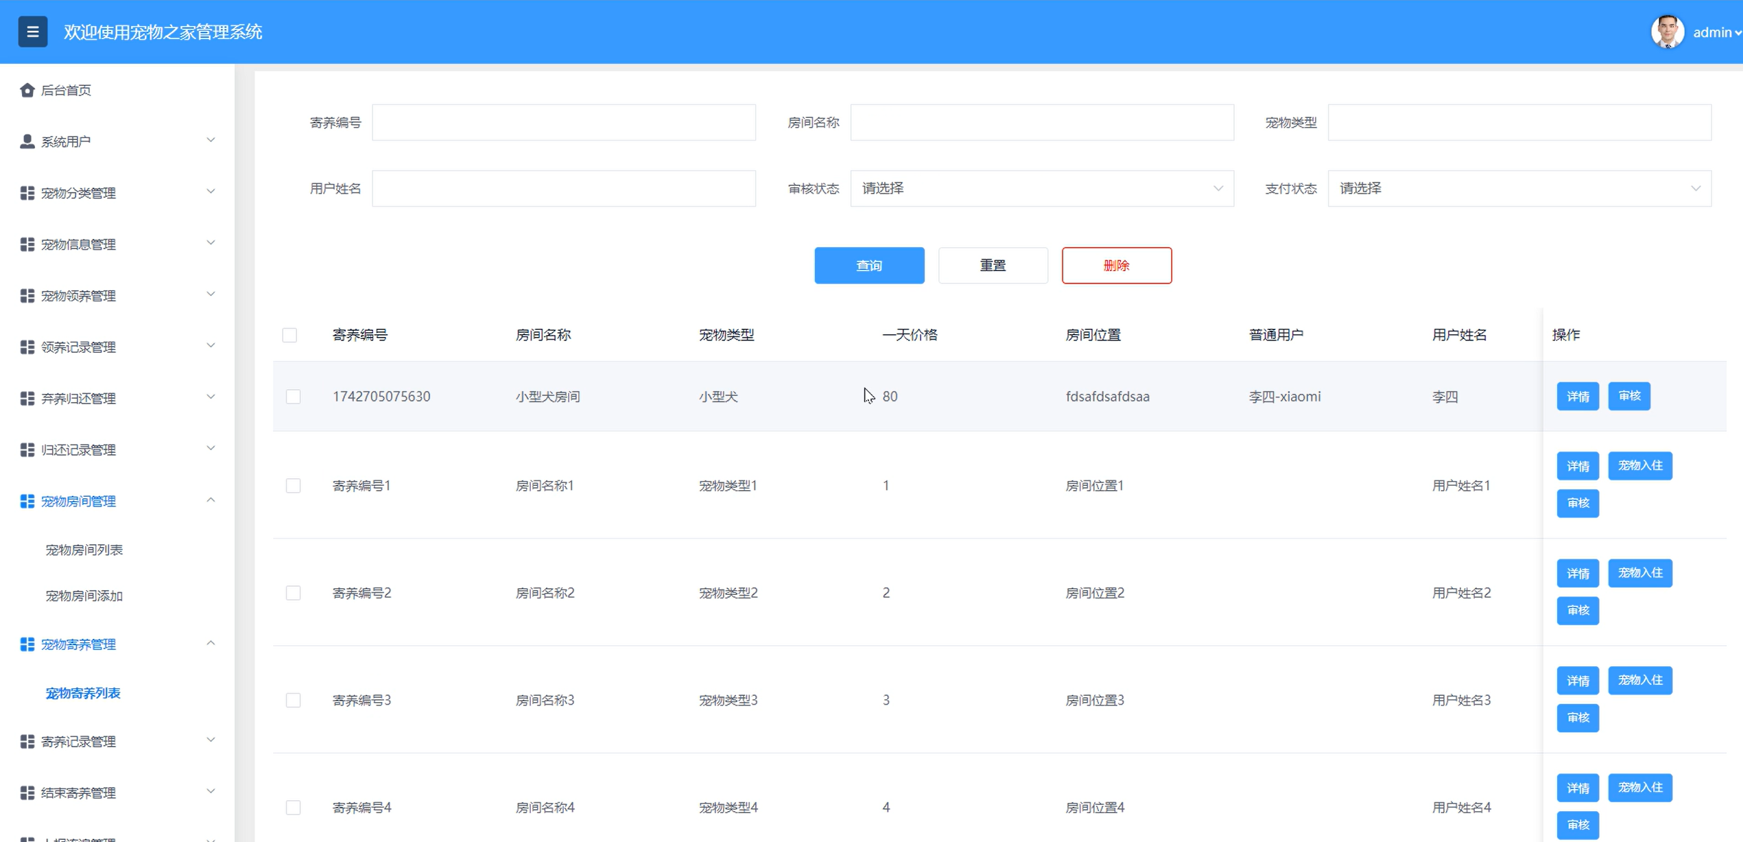Click the hamburger menu icon in header

(32, 32)
